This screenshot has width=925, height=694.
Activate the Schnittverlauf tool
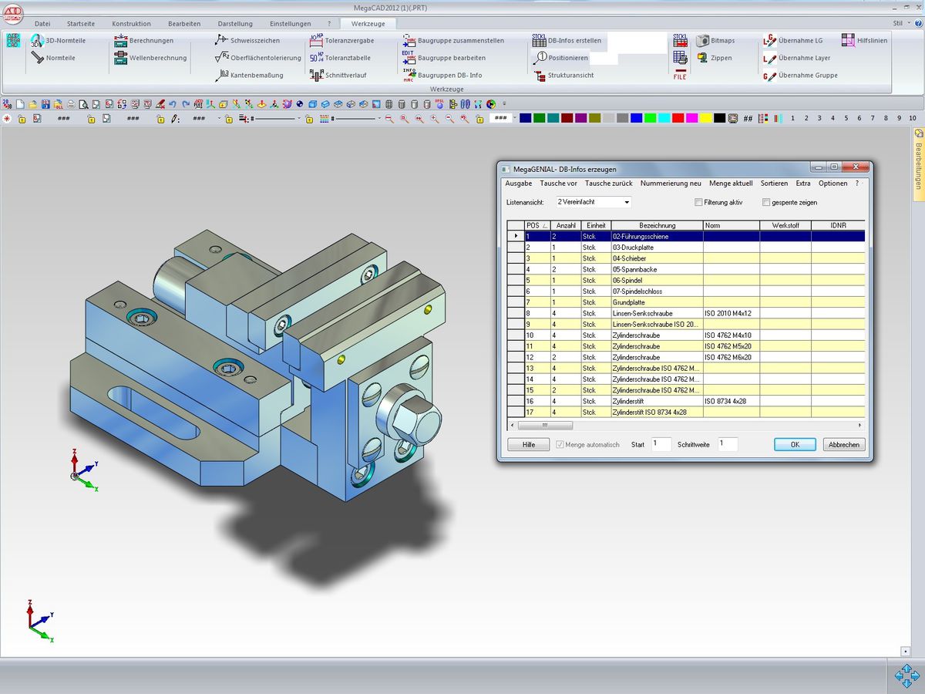coord(338,75)
